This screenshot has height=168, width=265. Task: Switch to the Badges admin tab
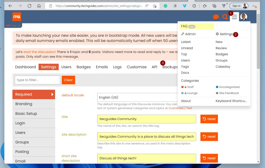pyautogui.click(x=84, y=67)
